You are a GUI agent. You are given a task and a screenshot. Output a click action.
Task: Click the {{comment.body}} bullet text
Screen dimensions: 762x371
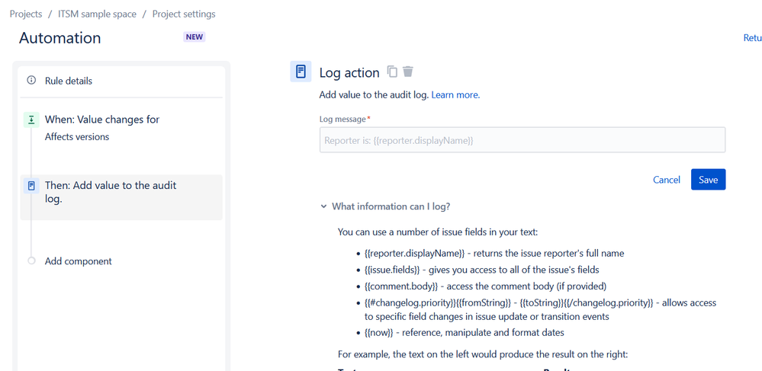point(485,286)
